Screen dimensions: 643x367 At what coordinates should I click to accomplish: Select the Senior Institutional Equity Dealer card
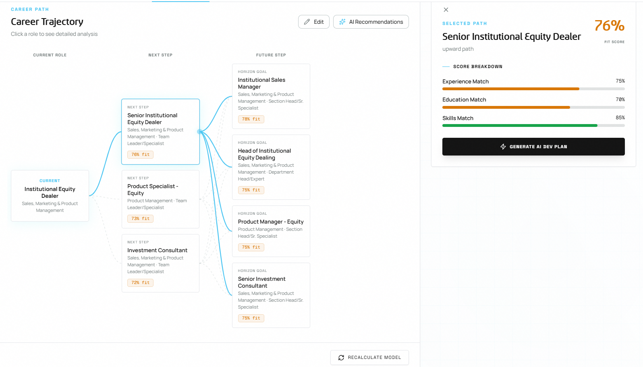pos(160,131)
